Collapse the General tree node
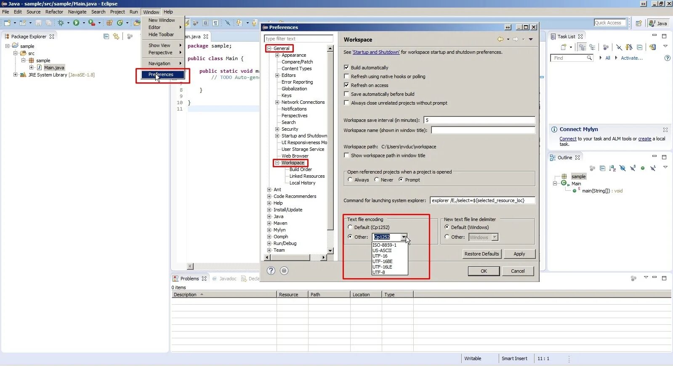This screenshot has width=673, height=366. (269, 48)
